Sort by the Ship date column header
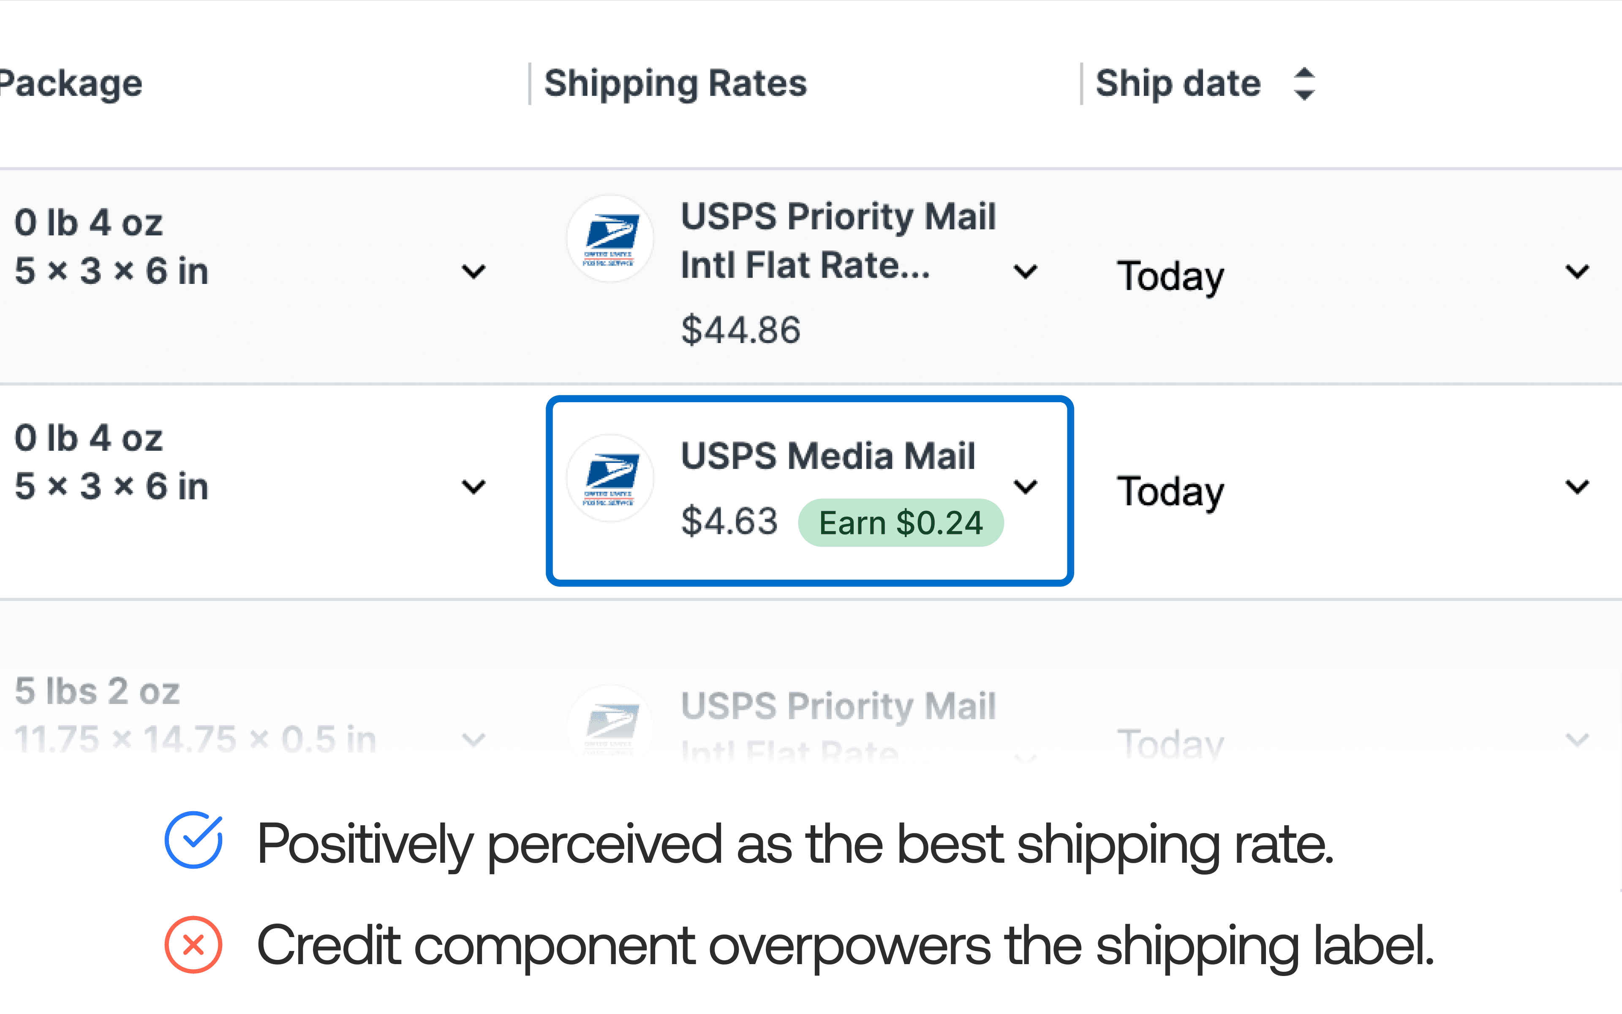The height and width of the screenshot is (1014, 1622). (x=1178, y=84)
